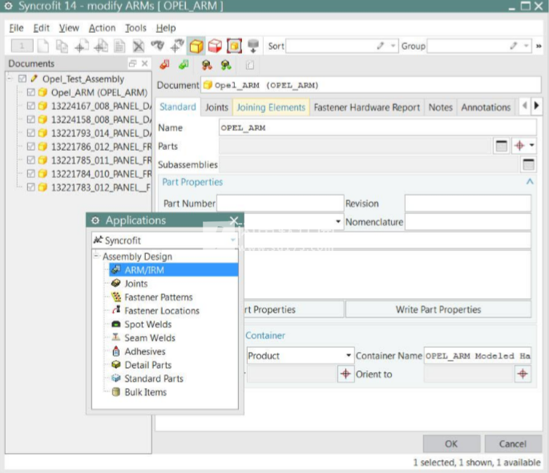
Task: Open the File menu
Action: (x=16, y=28)
